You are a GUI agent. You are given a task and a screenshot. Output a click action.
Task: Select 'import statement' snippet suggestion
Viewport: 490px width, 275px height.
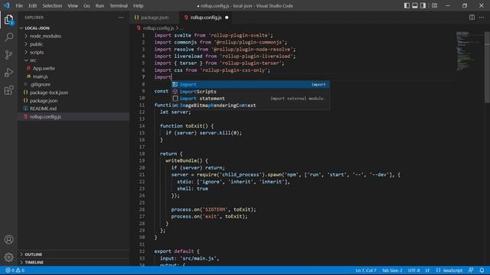[x=250, y=99]
